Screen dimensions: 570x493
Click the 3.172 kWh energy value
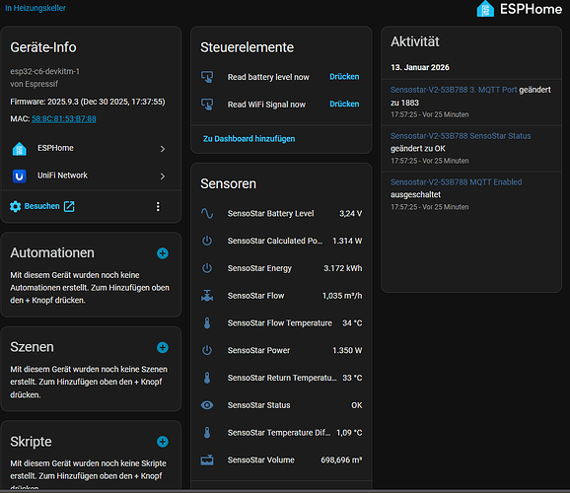point(343,268)
